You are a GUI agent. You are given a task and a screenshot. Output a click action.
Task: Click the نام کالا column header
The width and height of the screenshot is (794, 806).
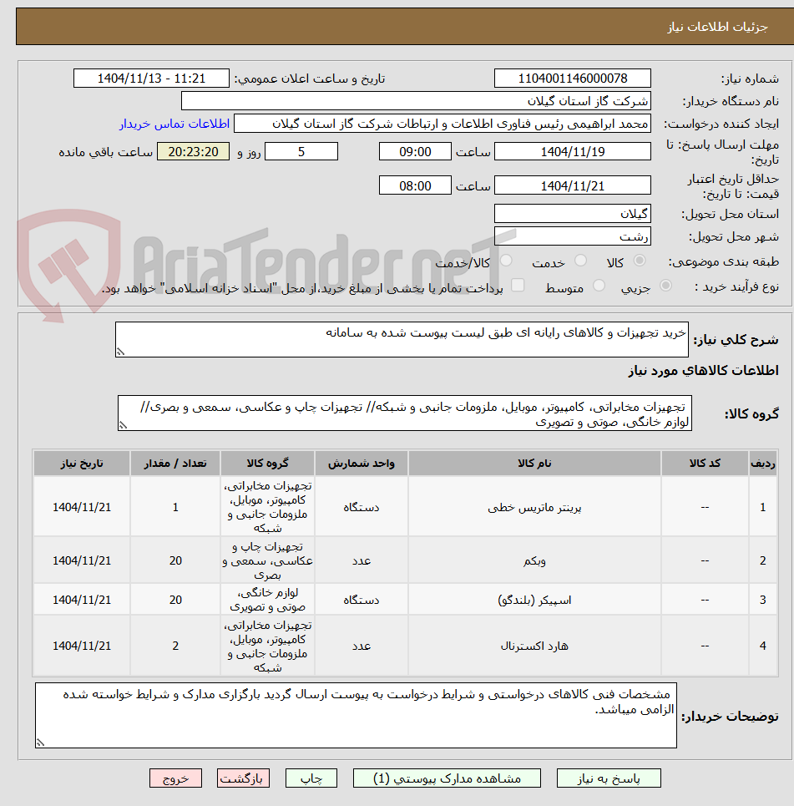coord(534,464)
